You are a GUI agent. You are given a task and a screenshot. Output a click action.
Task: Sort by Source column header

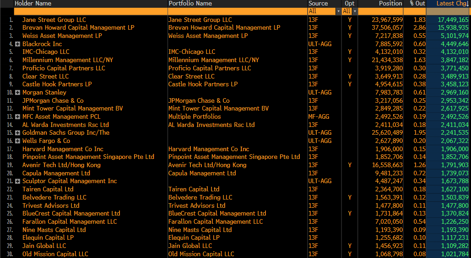click(x=318, y=4)
